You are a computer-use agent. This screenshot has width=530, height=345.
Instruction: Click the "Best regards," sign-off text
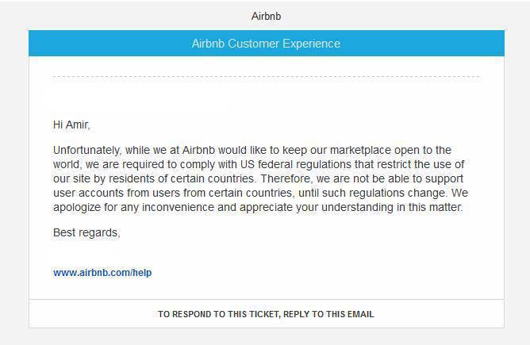(x=86, y=232)
